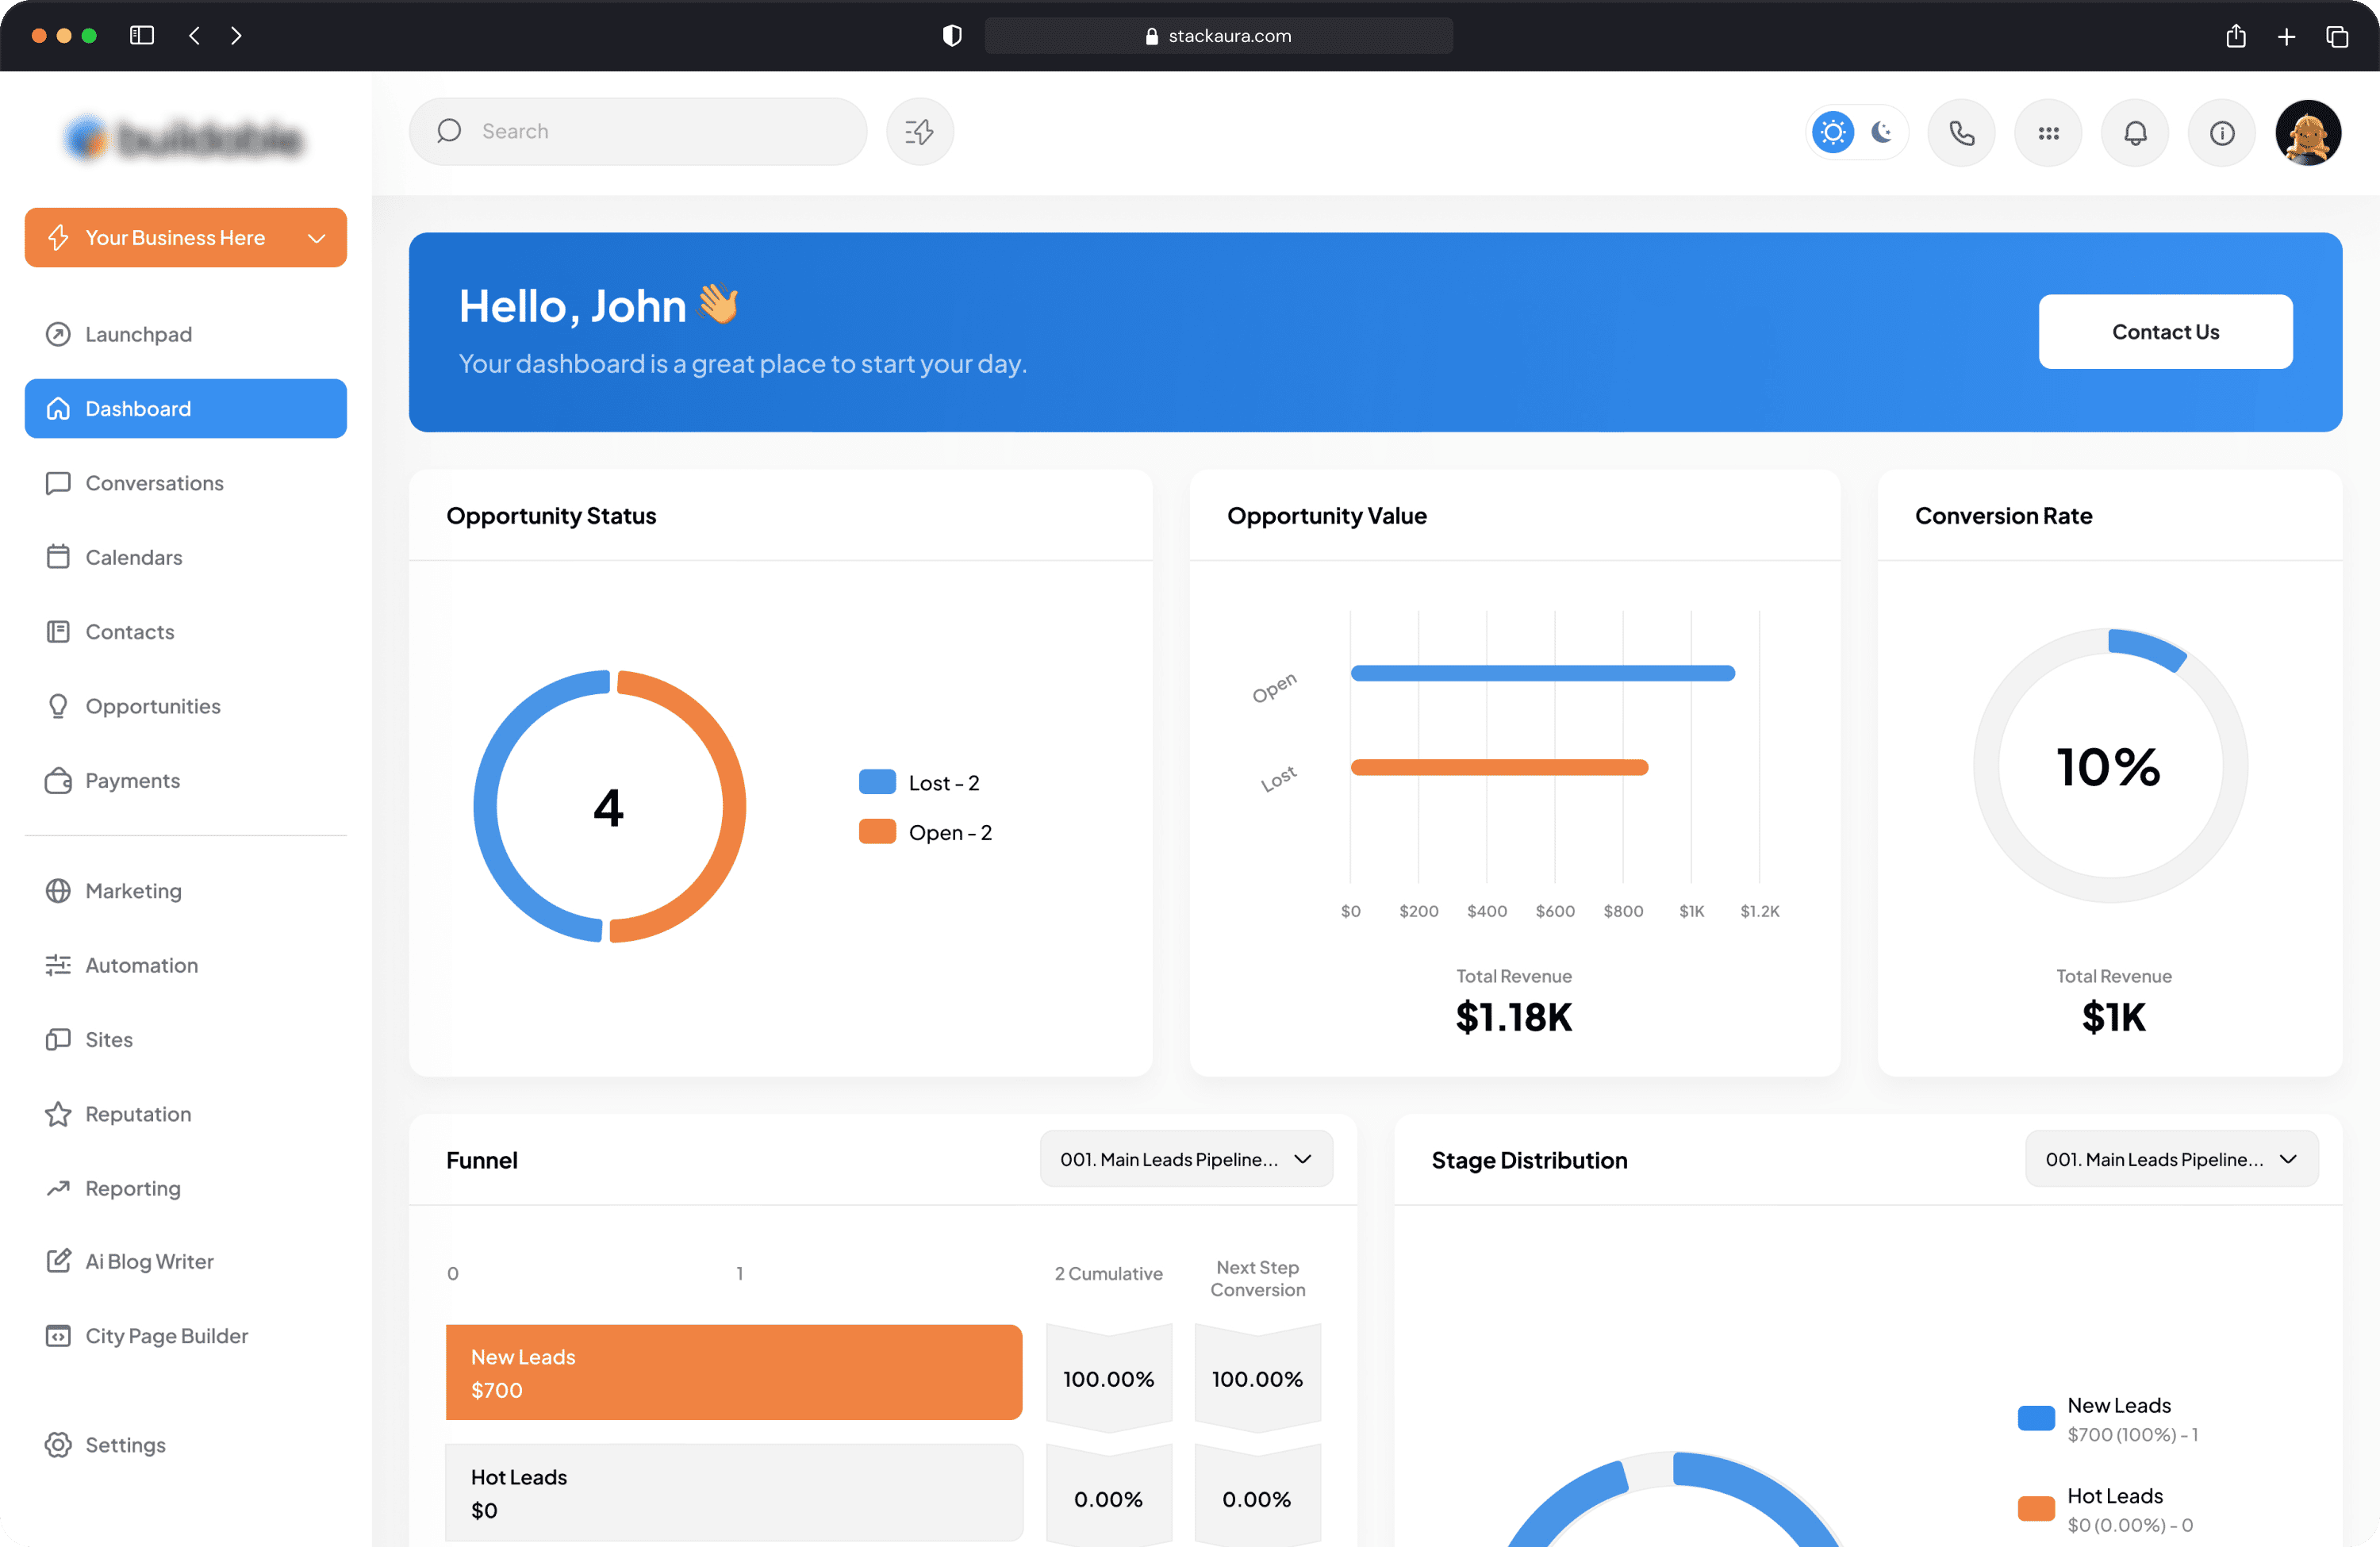Navigate to Automation in the sidebar

141,965
